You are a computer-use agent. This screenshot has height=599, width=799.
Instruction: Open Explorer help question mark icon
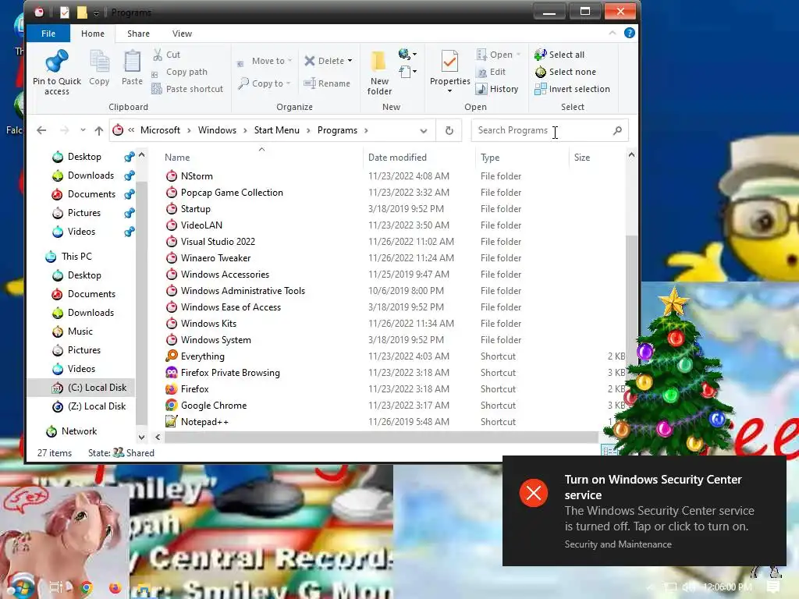coord(630,33)
